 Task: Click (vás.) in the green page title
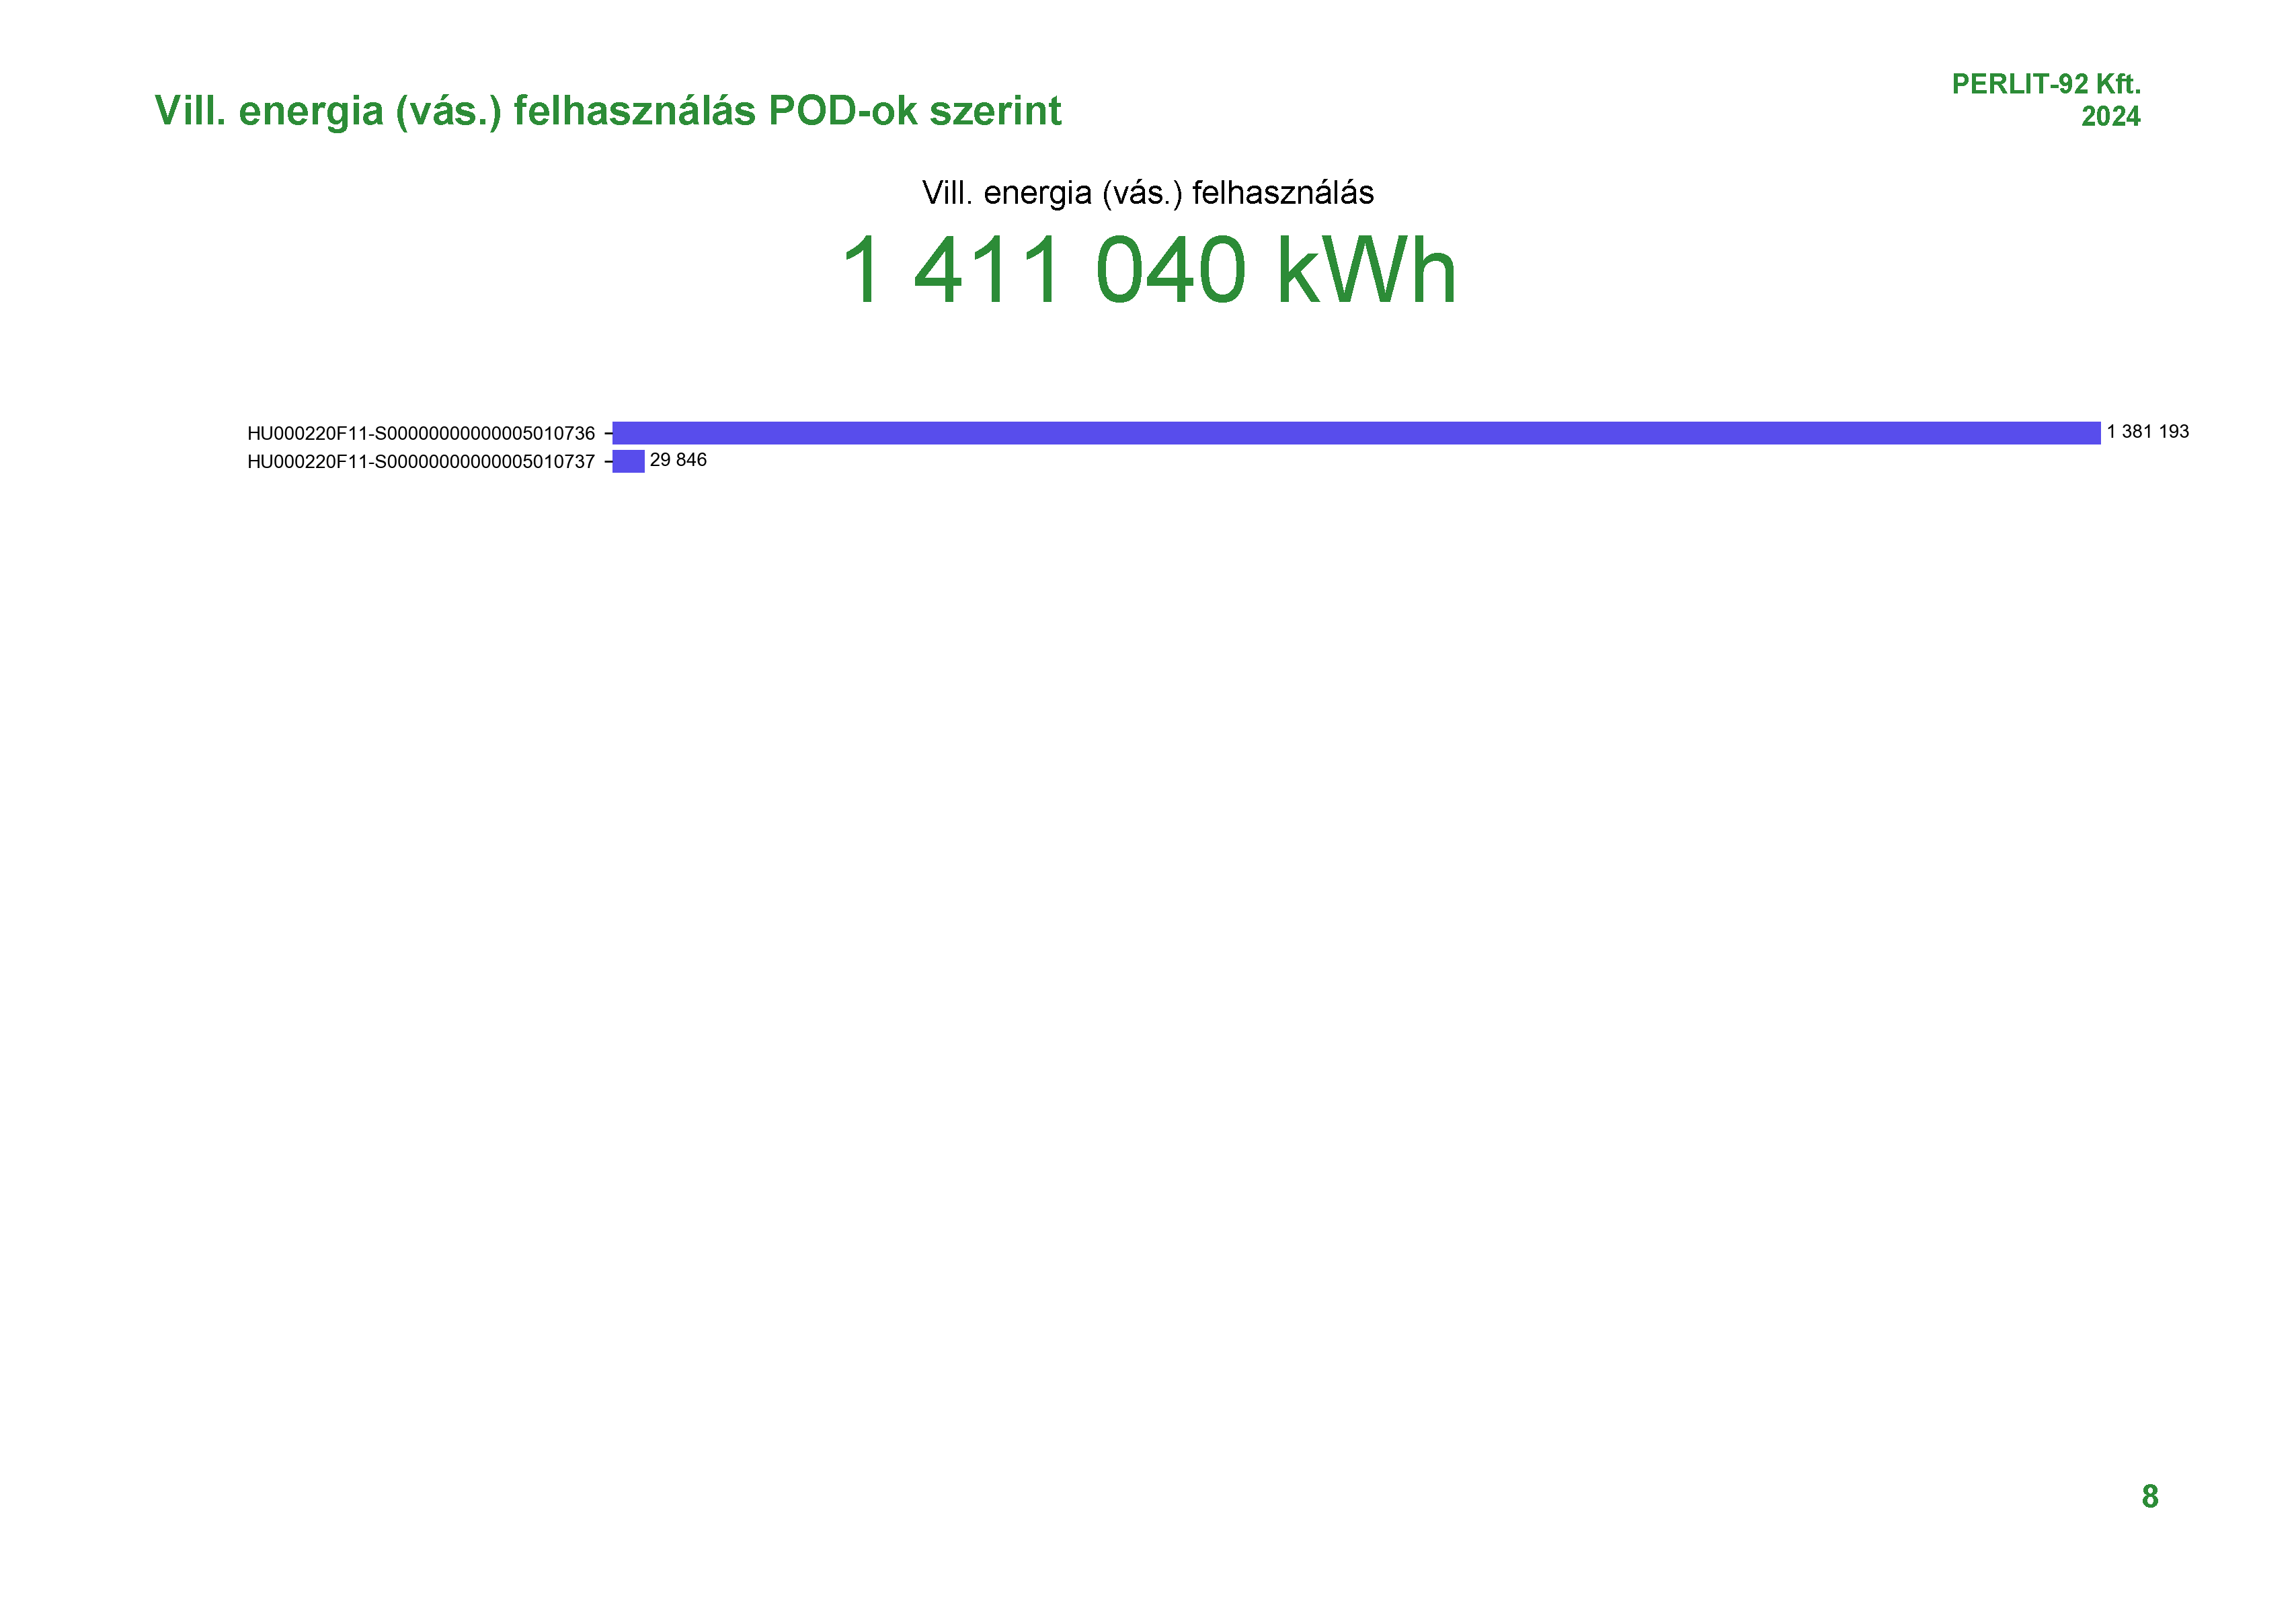tap(448, 111)
